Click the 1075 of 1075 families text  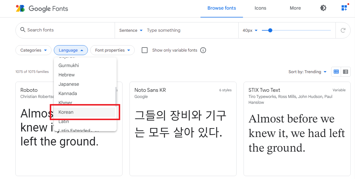pos(32,72)
